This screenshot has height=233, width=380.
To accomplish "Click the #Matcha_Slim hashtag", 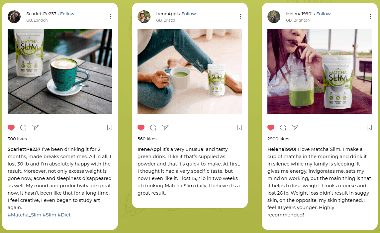I will click(25, 215).
